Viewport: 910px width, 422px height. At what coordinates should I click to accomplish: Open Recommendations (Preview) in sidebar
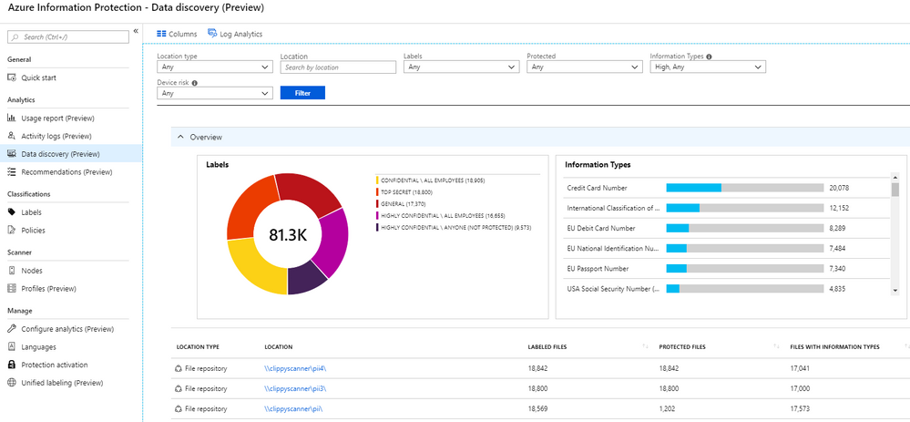64,171
